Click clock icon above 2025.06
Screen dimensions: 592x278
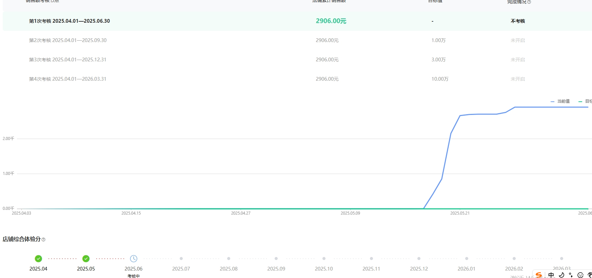pyautogui.click(x=134, y=259)
